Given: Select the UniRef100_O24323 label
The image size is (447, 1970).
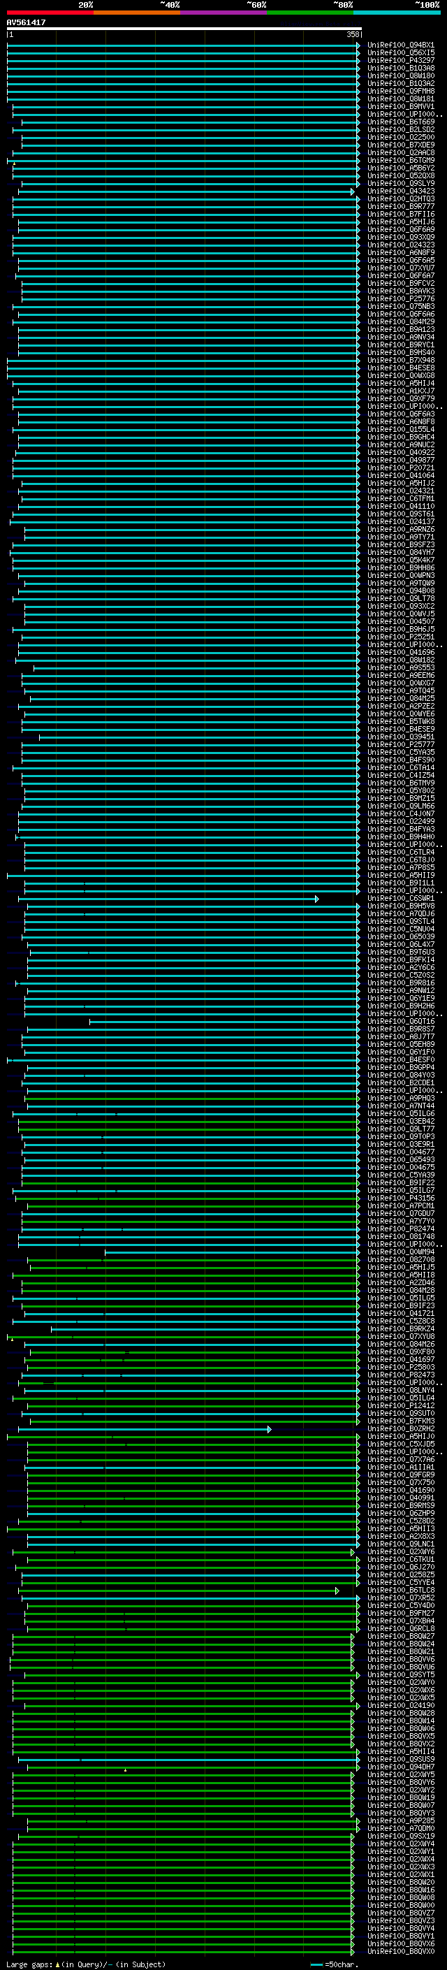Looking at the screenshot, I should click(400, 245).
